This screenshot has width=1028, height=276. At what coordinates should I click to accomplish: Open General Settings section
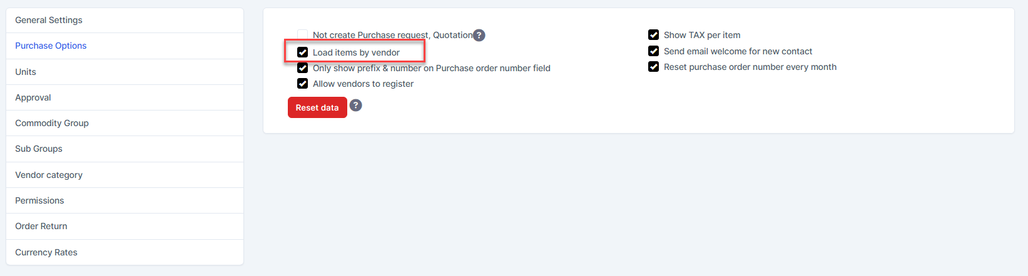pyautogui.click(x=49, y=20)
